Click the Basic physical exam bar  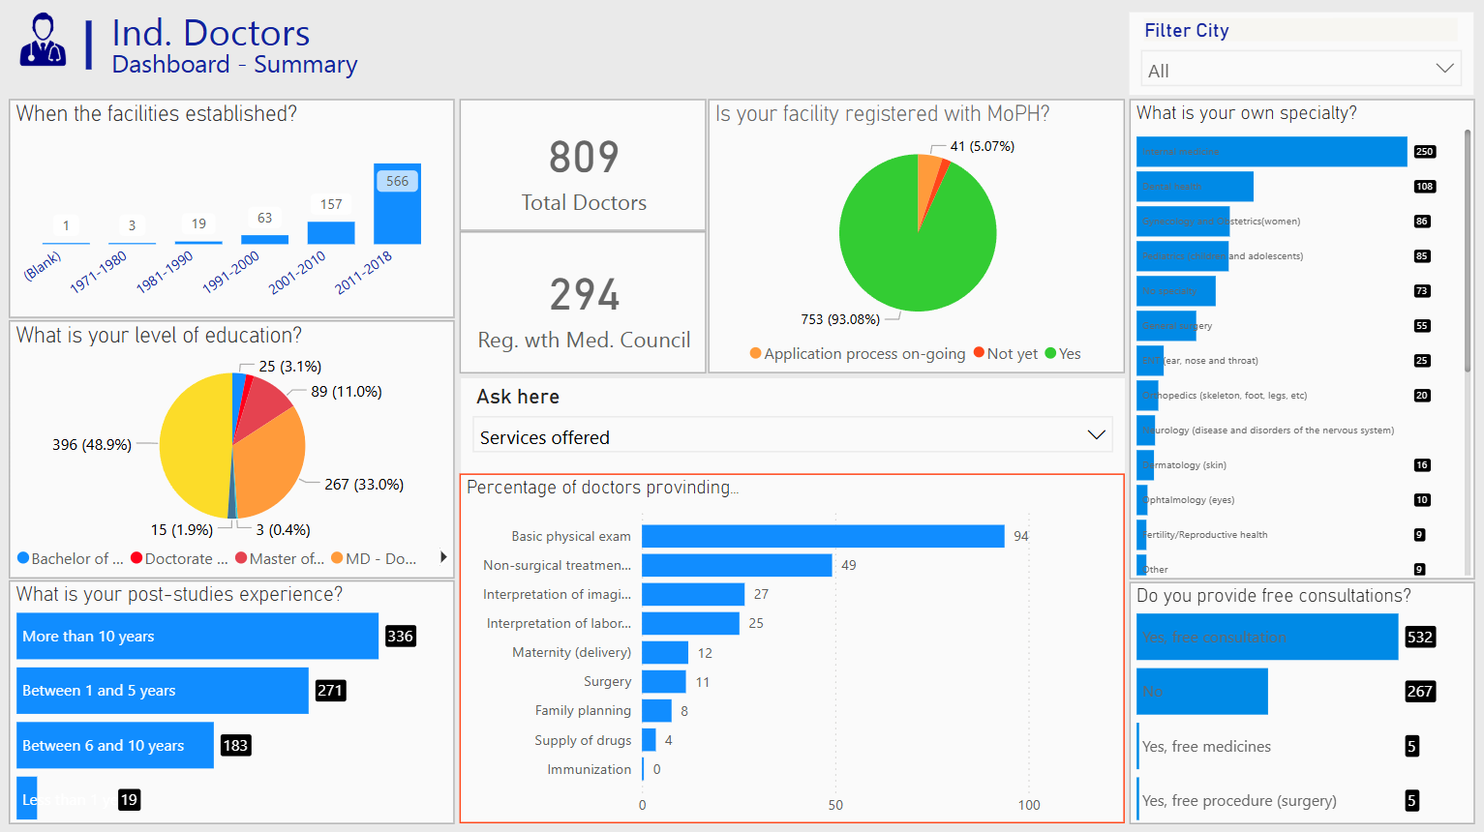point(823,536)
